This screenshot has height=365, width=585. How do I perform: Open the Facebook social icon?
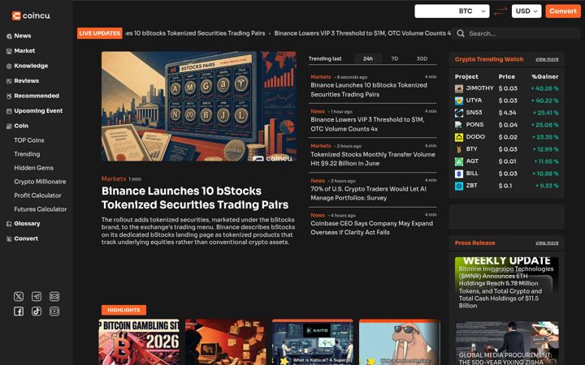coord(19,311)
